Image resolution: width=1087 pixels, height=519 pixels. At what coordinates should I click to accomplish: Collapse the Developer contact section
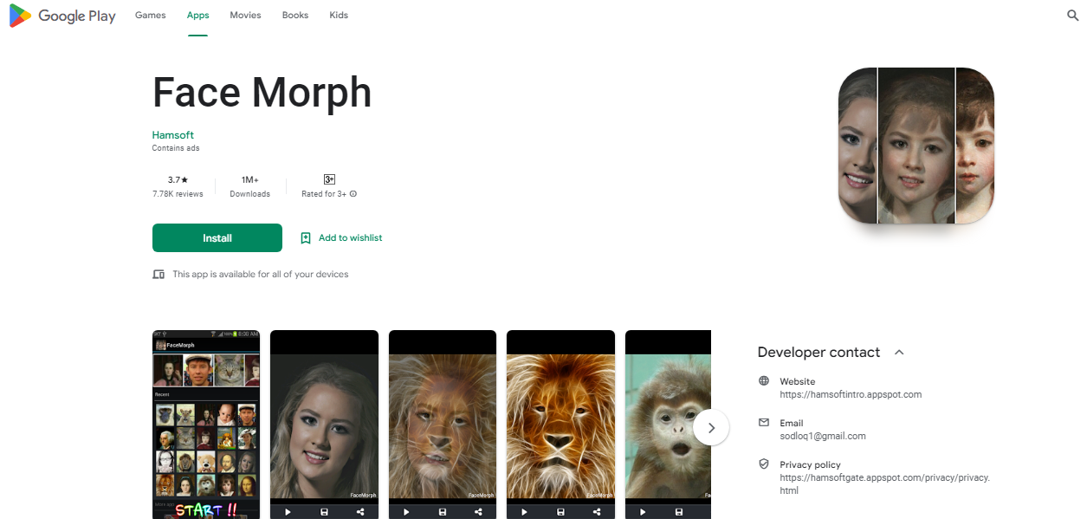coord(898,352)
